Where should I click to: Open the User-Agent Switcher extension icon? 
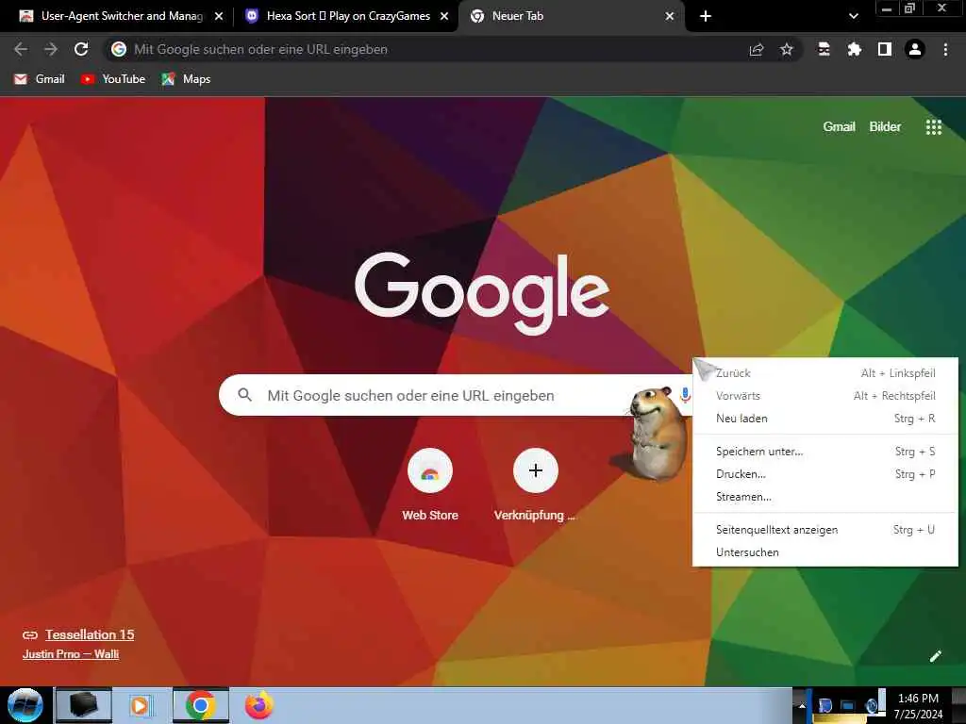tap(824, 50)
